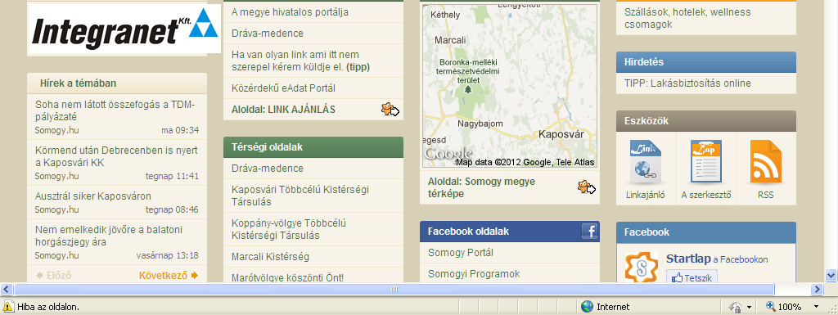Open the orange RSS feed icon
This screenshot has width=838, height=315.
point(765,161)
